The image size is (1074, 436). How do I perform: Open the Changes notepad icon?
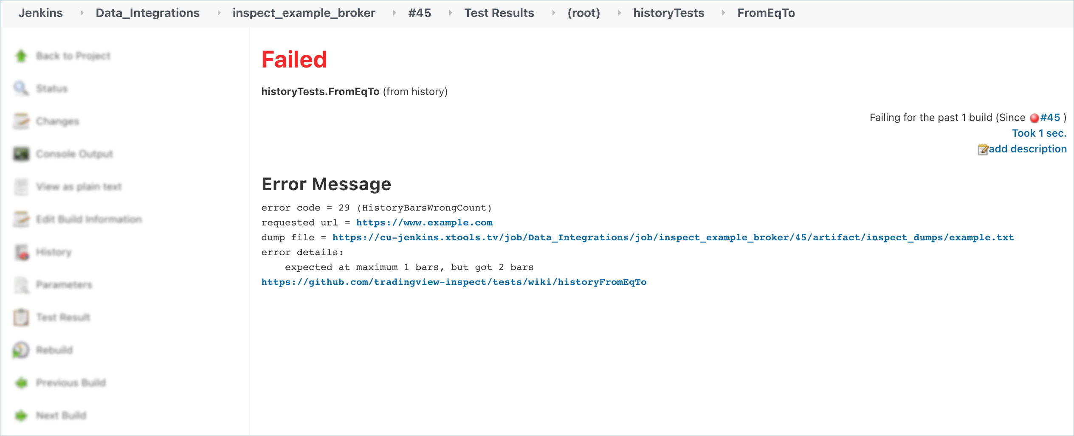pos(21,121)
